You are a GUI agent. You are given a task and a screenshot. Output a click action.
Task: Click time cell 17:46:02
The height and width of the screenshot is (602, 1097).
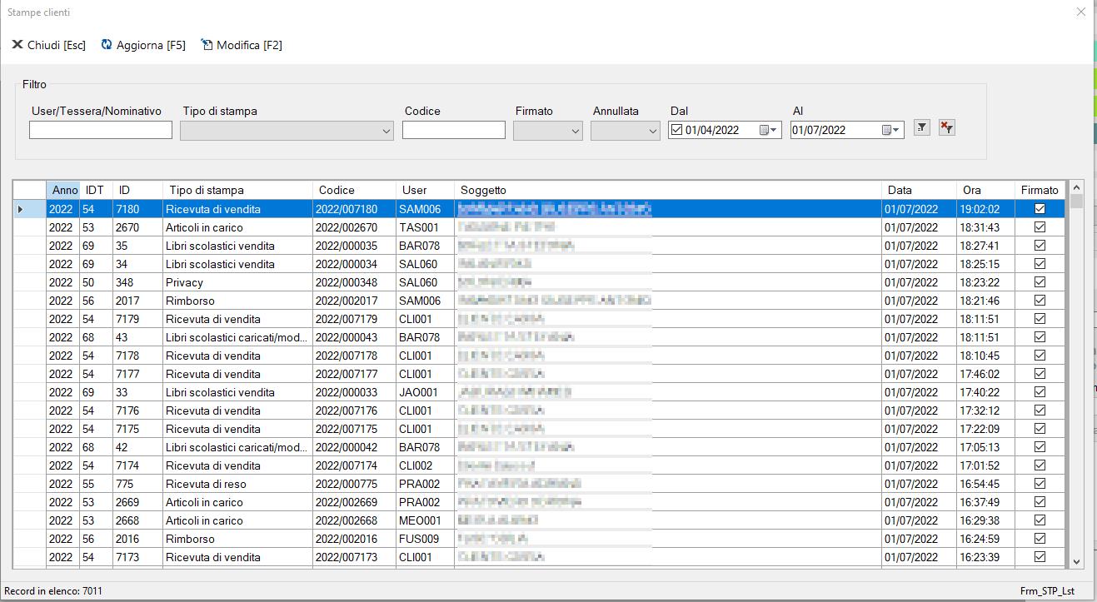click(986, 374)
